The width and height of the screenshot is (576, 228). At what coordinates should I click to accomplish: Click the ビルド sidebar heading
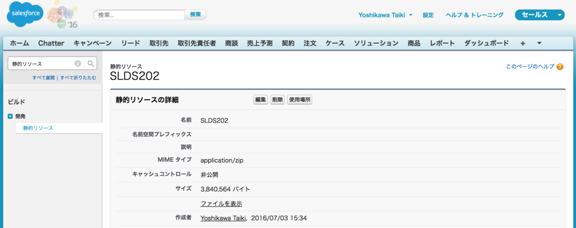pos(16,102)
